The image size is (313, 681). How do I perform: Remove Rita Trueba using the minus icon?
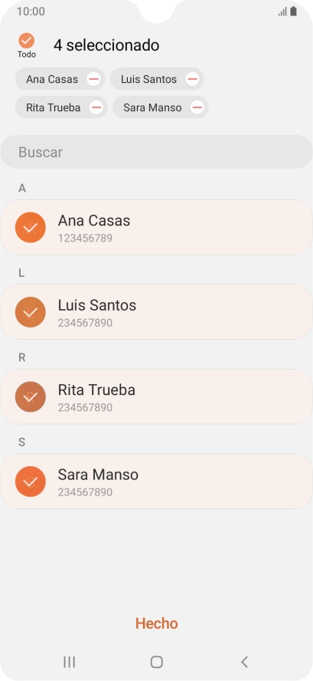click(x=96, y=107)
